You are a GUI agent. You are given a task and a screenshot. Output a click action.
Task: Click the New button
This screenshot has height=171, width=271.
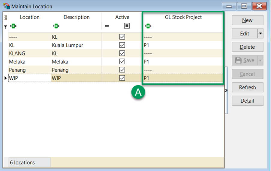247,20
